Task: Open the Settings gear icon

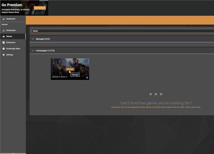Action: [3, 55]
